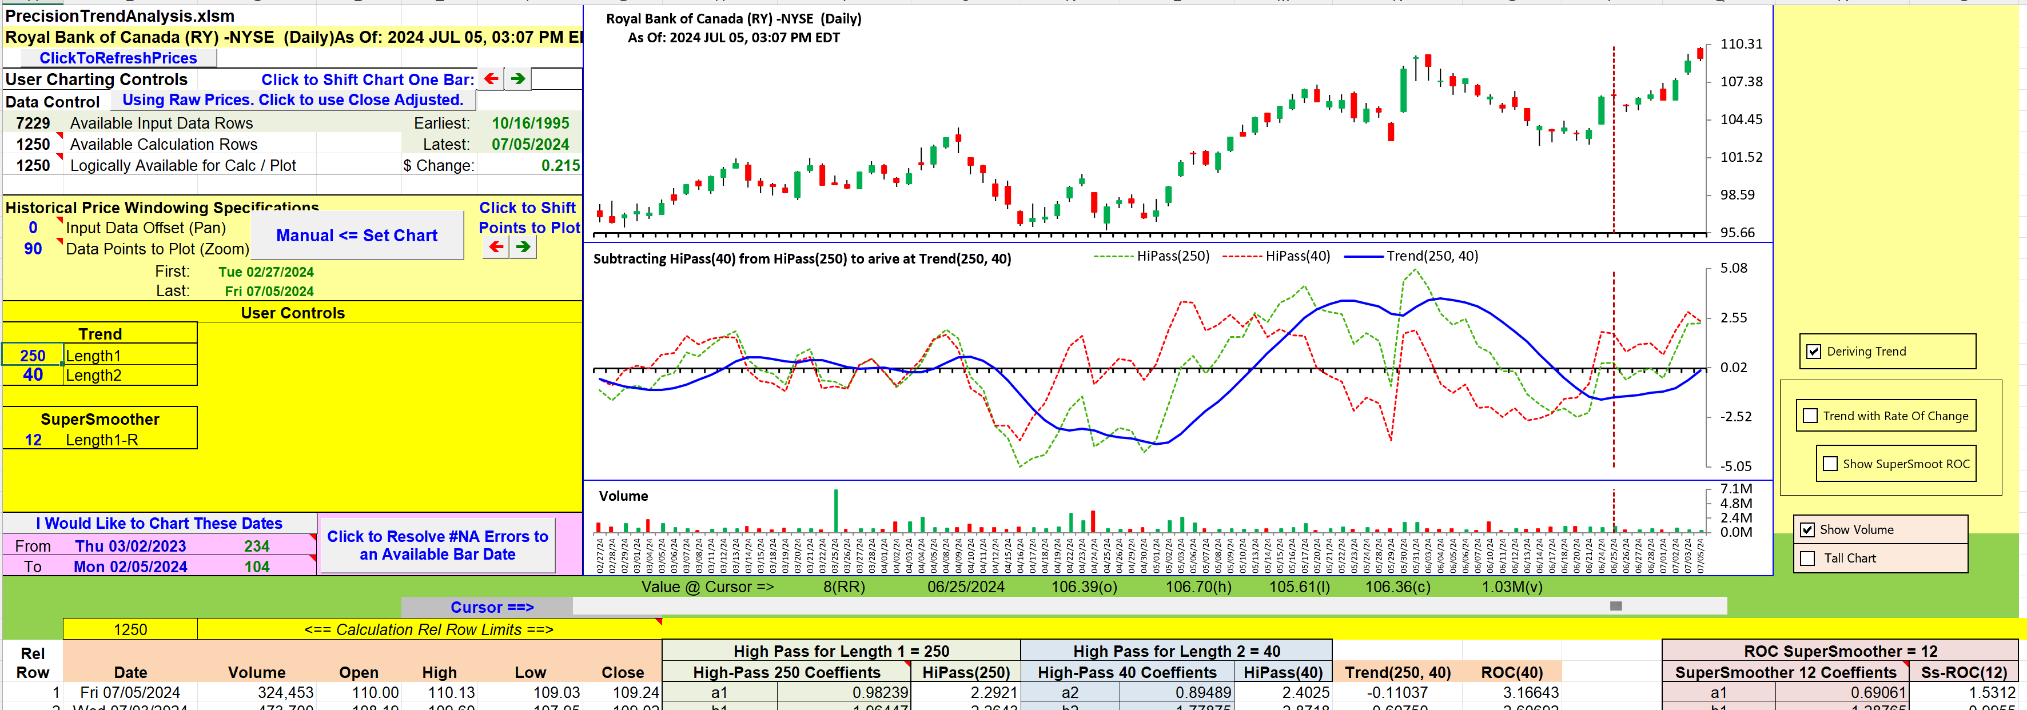
Task: Click Resolve #NA Errors to Available Bar Date
Action: [437, 545]
